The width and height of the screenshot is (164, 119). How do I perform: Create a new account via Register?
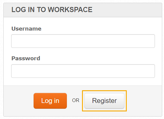pos(104,101)
